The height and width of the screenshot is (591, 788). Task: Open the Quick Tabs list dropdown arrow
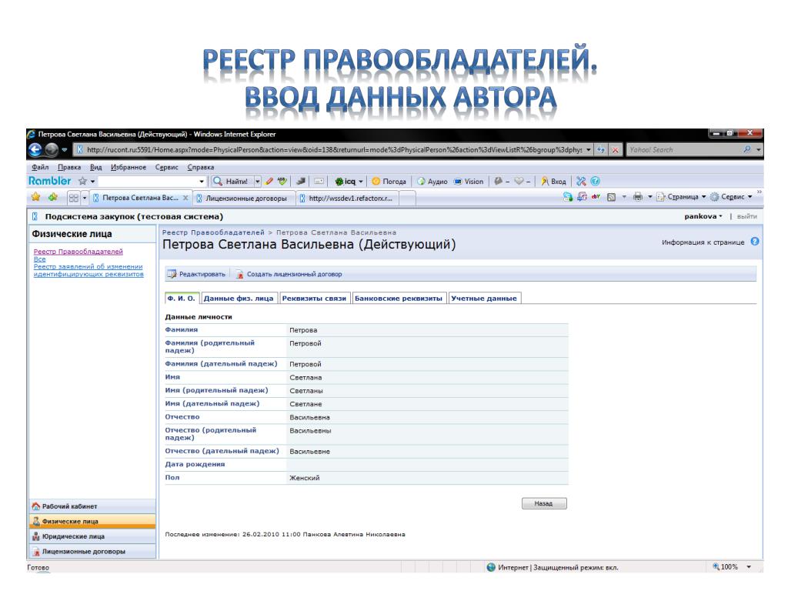(x=85, y=198)
